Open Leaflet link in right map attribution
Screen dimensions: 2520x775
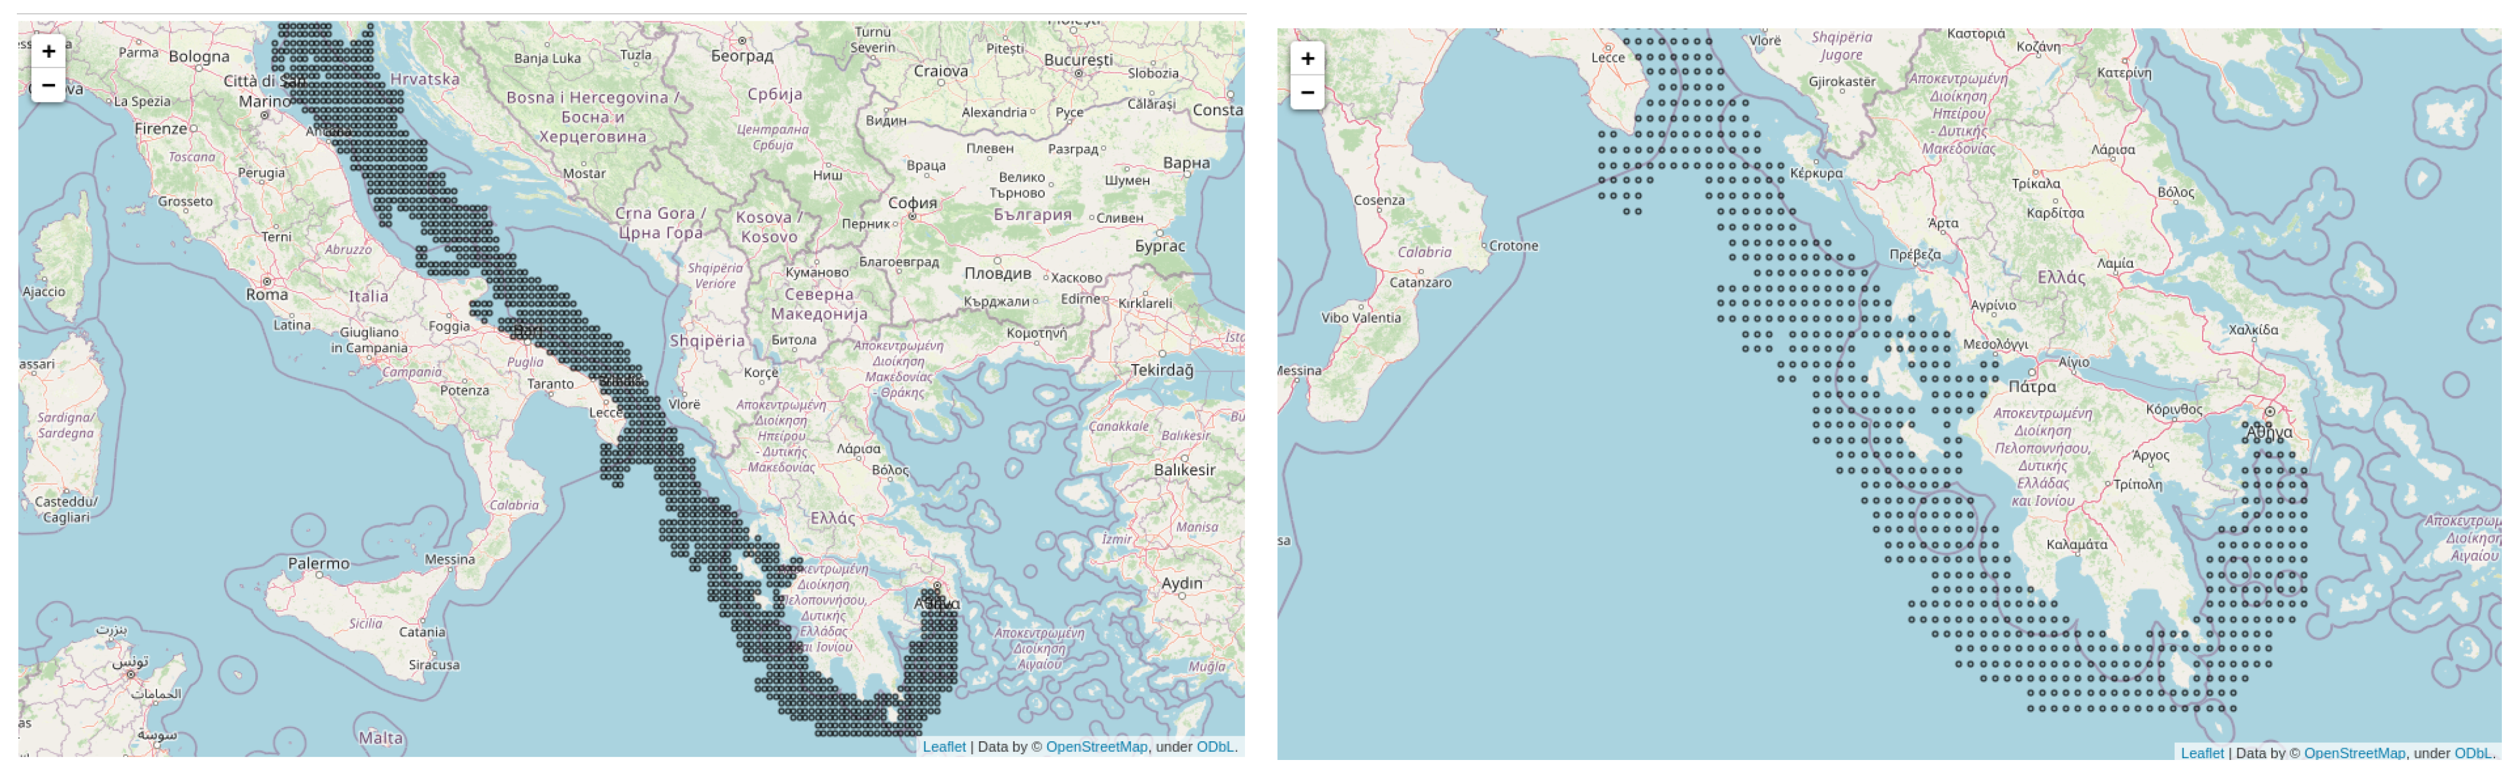2202,754
